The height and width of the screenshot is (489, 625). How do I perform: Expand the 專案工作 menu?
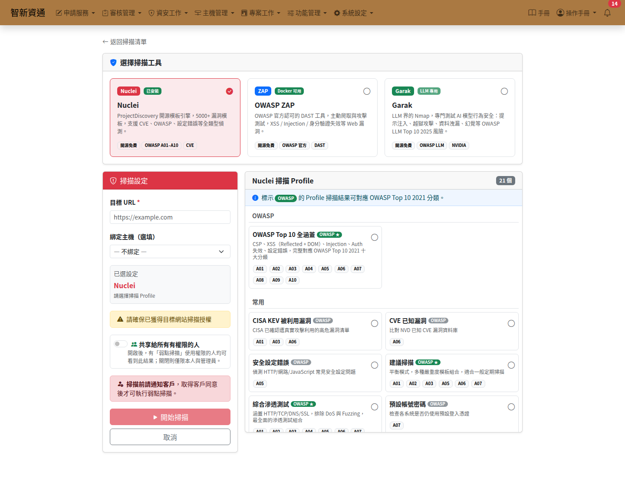click(x=261, y=13)
